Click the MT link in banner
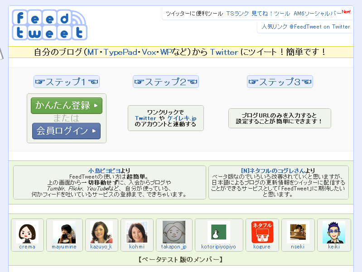The height and width of the screenshot is (272, 362). (93, 52)
